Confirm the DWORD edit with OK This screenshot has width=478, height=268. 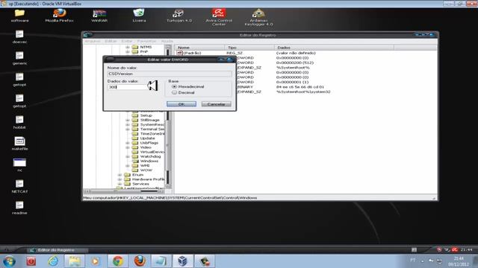(x=181, y=104)
